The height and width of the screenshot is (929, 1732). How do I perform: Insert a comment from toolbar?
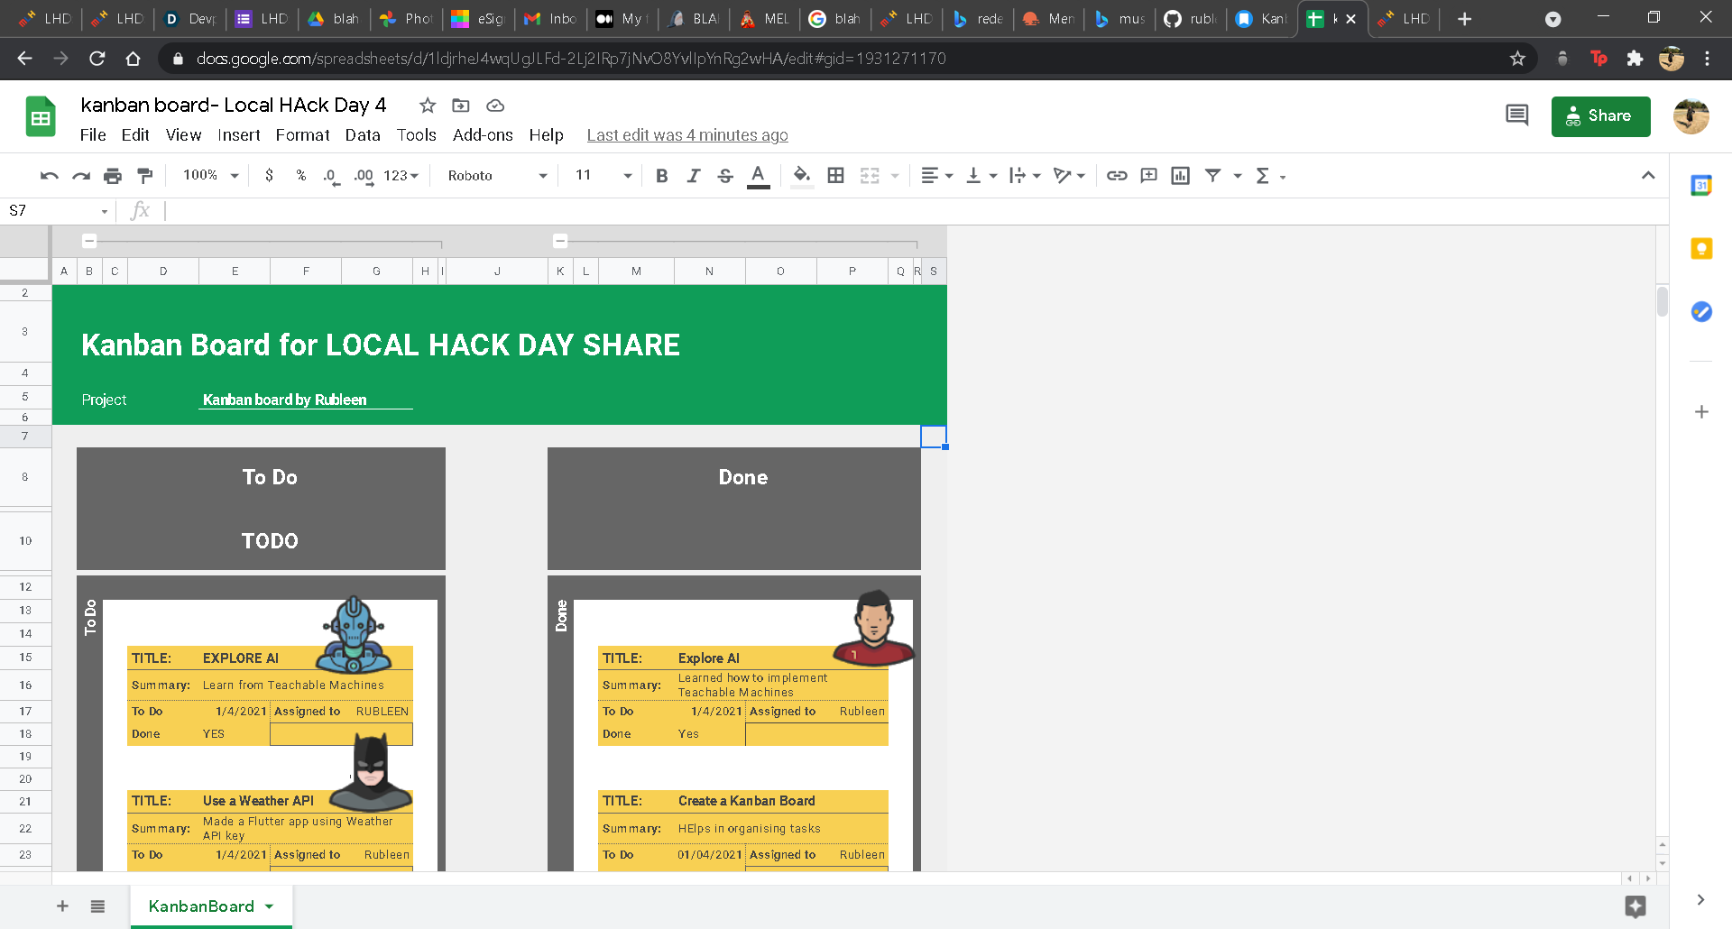(x=1148, y=176)
